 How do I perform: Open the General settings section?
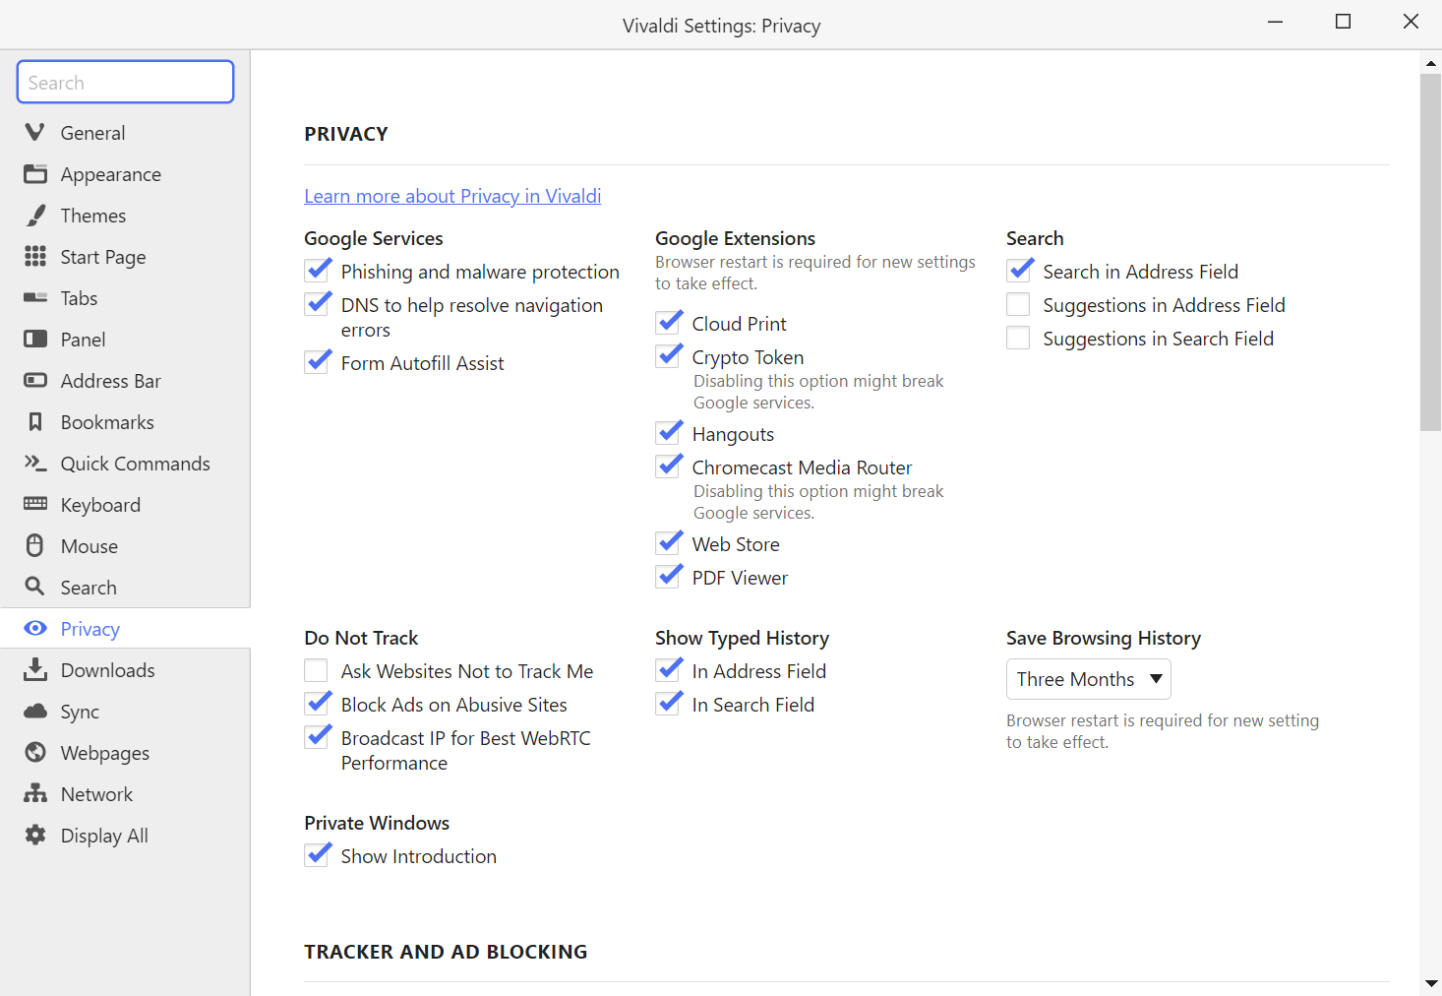[x=125, y=133]
